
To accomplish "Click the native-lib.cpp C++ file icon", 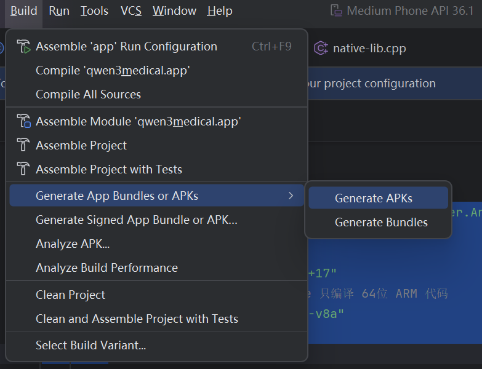I will (321, 48).
